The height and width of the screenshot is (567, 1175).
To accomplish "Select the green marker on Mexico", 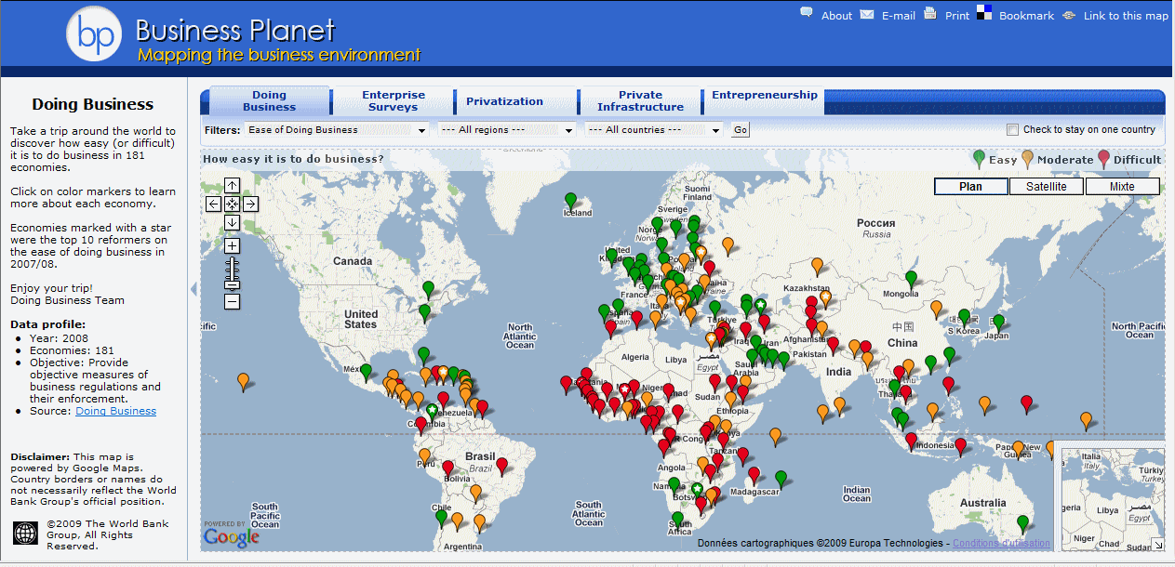I will pyautogui.click(x=367, y=372).
